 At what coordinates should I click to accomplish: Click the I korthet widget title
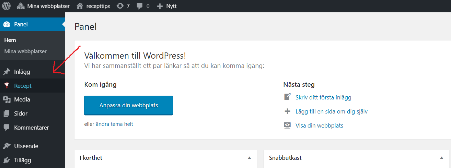pyautogui.click(x=91, y=158)
